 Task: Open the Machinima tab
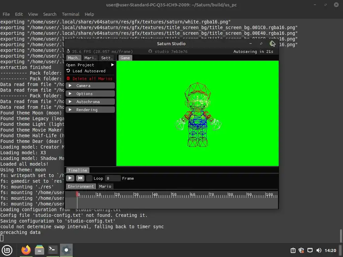[x=74, y=58]
